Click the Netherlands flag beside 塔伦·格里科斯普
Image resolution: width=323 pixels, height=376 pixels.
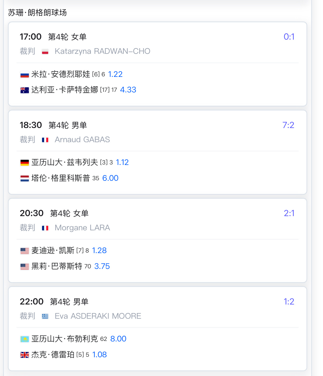coord(25,178)
